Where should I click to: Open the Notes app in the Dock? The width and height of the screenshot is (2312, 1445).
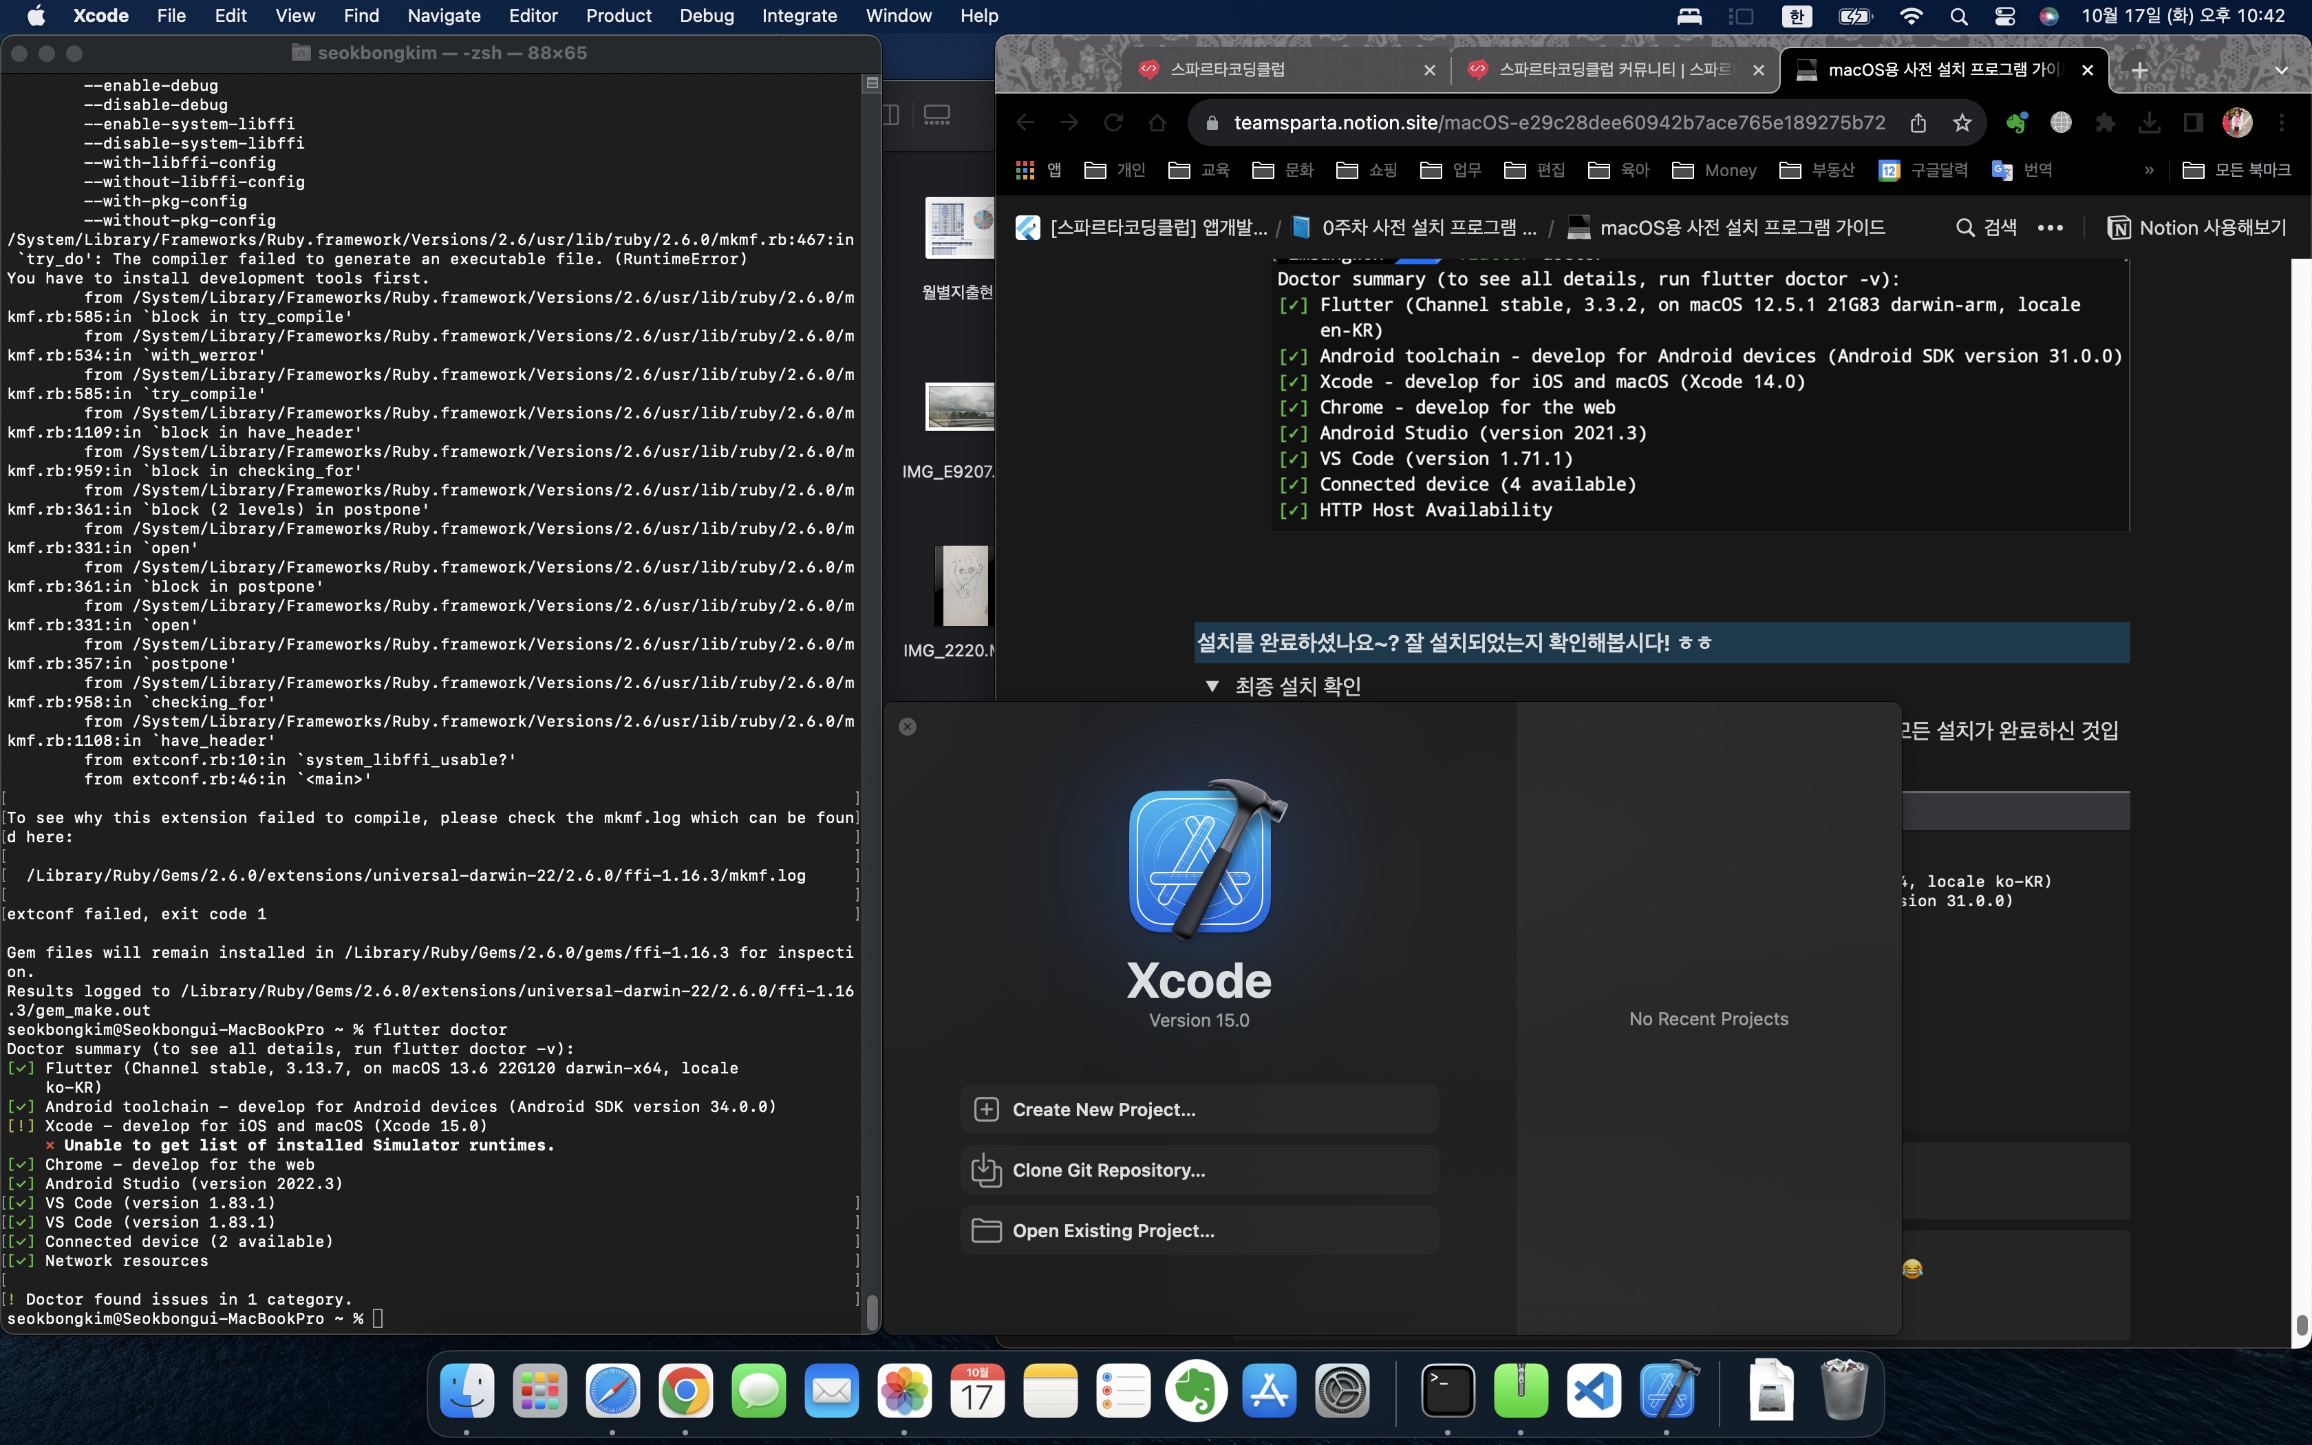[1050, 1391]
